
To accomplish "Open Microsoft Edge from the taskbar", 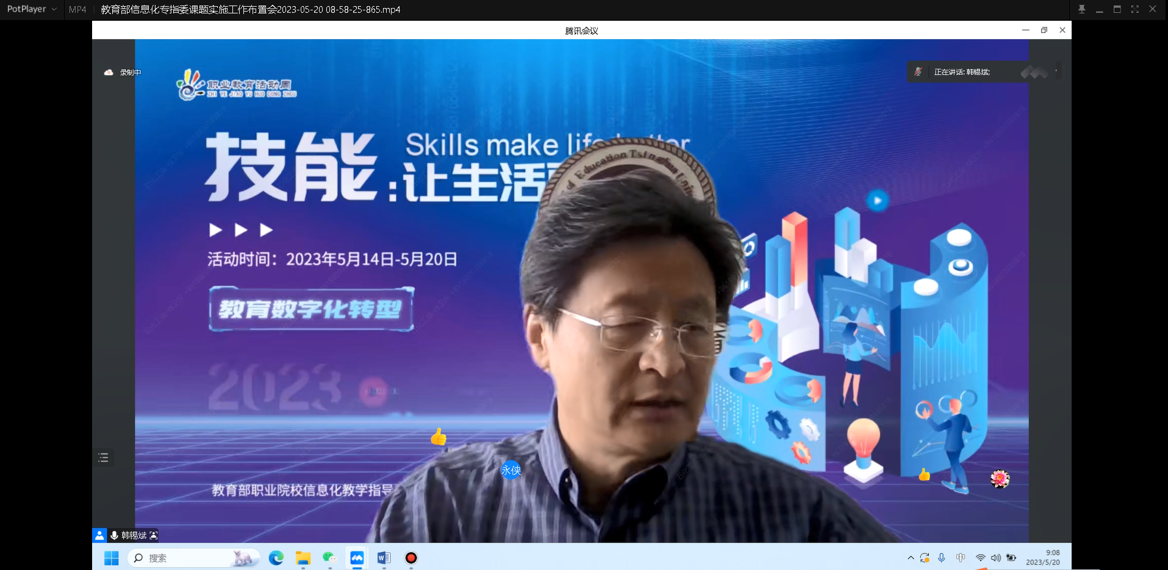I will (x=276, y=558).
